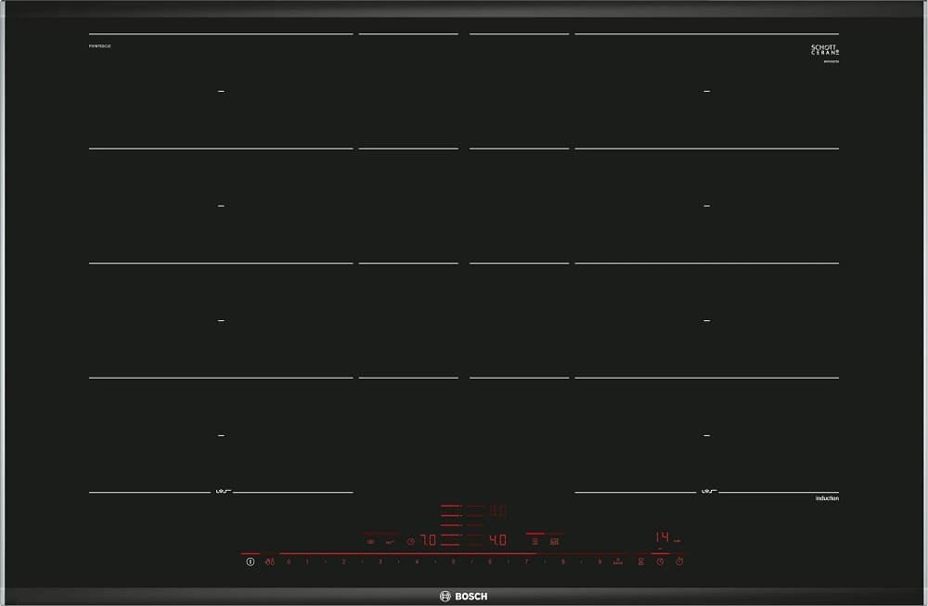Tap the Schott Ceran logo
Image resolution: width=928 pixels, height=606 pixels.
(x=825, y=50)
